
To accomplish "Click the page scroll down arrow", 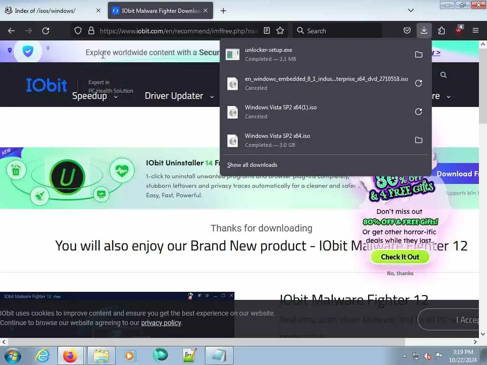I will click(483, 334).
